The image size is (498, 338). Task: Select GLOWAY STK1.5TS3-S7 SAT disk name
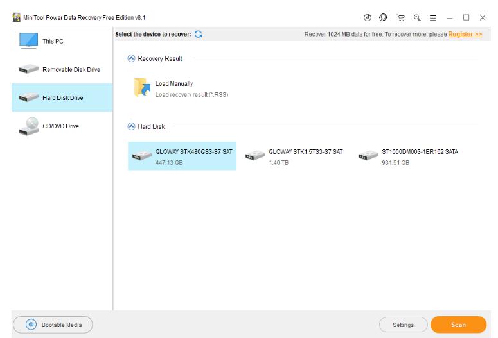(x=305, y=152)
